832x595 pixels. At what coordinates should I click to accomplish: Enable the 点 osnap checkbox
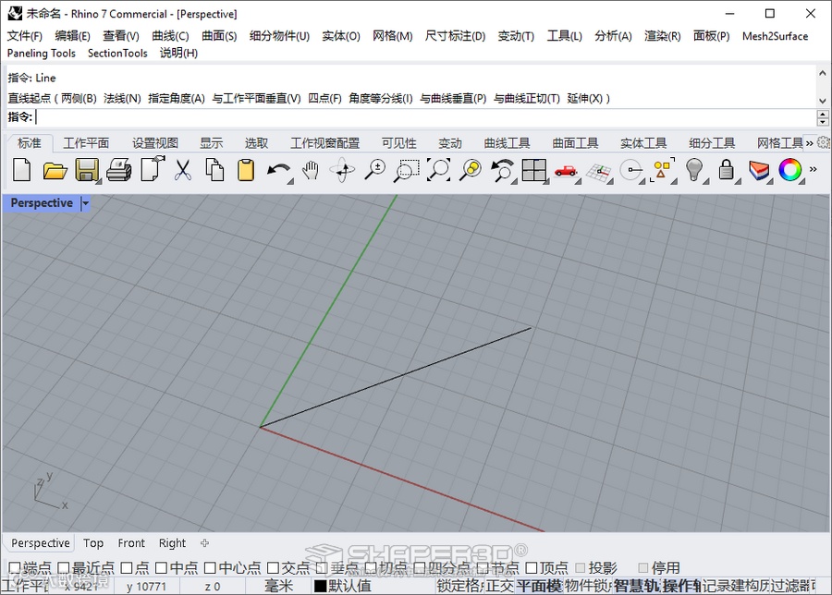pyautogui.click(x=127, y=568)
